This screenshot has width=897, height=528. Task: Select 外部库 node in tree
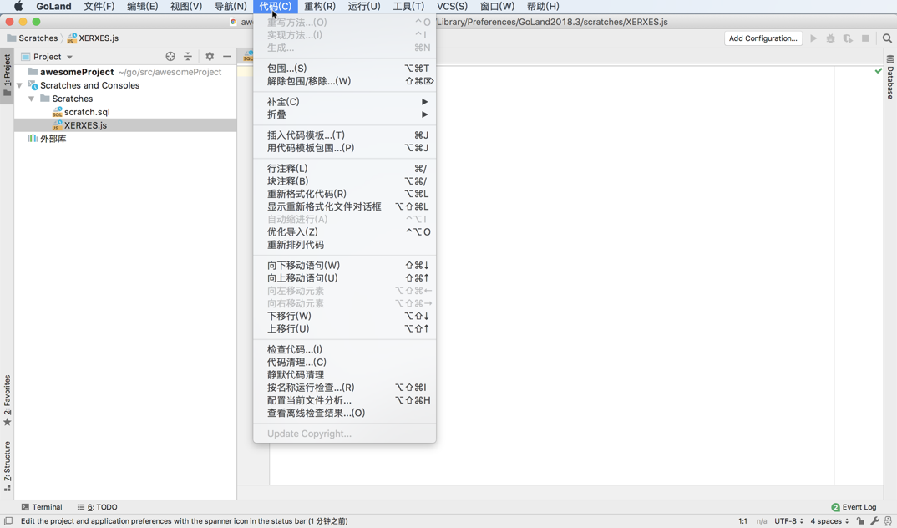coord(53,139)
